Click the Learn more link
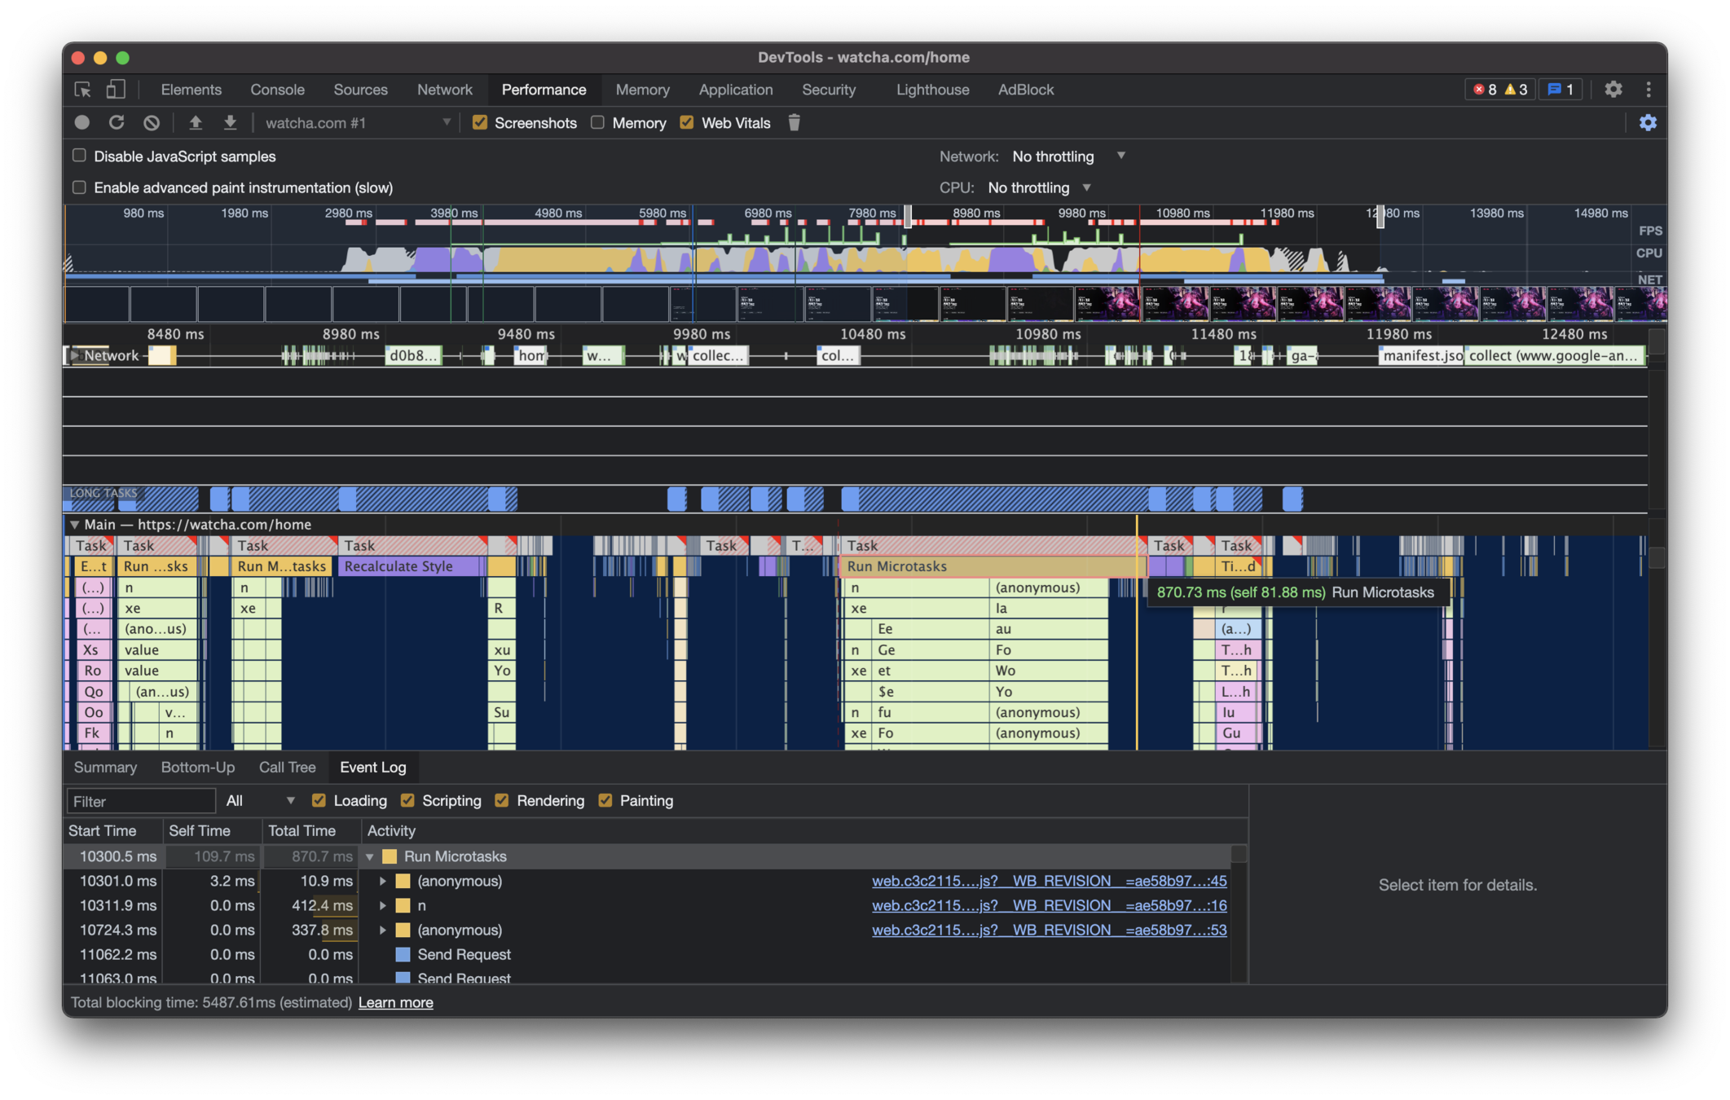1730x1100 pixels. pos(395,1002)
